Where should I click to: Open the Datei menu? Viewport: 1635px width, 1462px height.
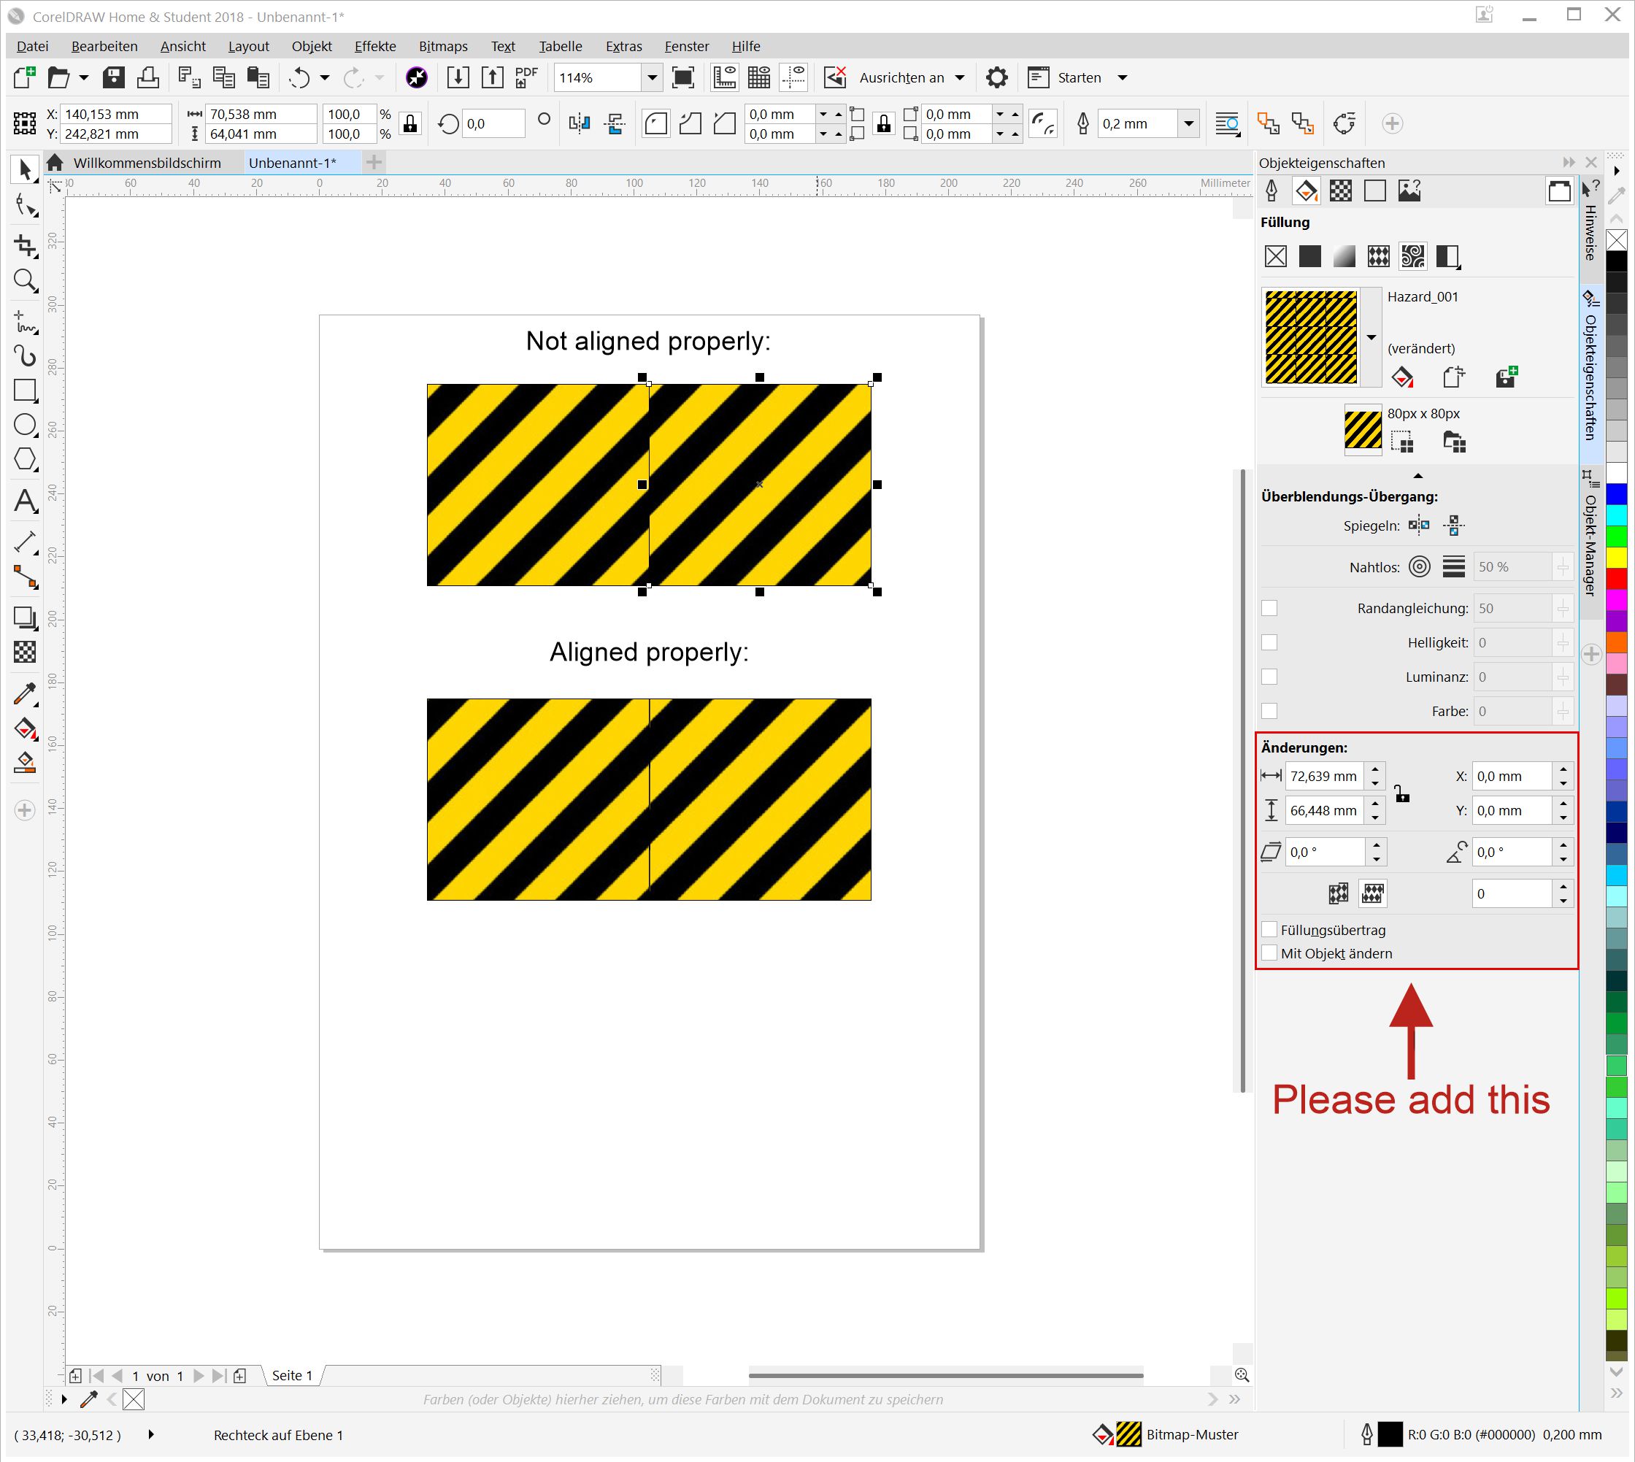pyautogui.click(x=32, y=46)
